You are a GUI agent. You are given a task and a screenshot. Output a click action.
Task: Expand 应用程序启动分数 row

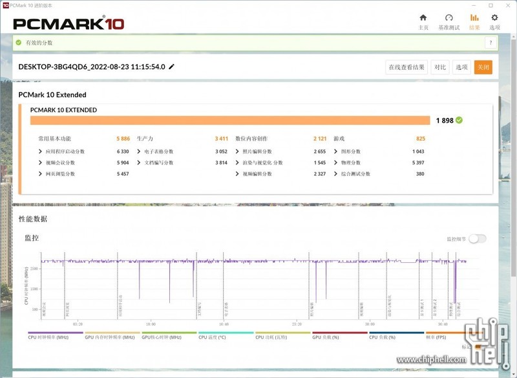pyautogui.click(x=40, y=151)
